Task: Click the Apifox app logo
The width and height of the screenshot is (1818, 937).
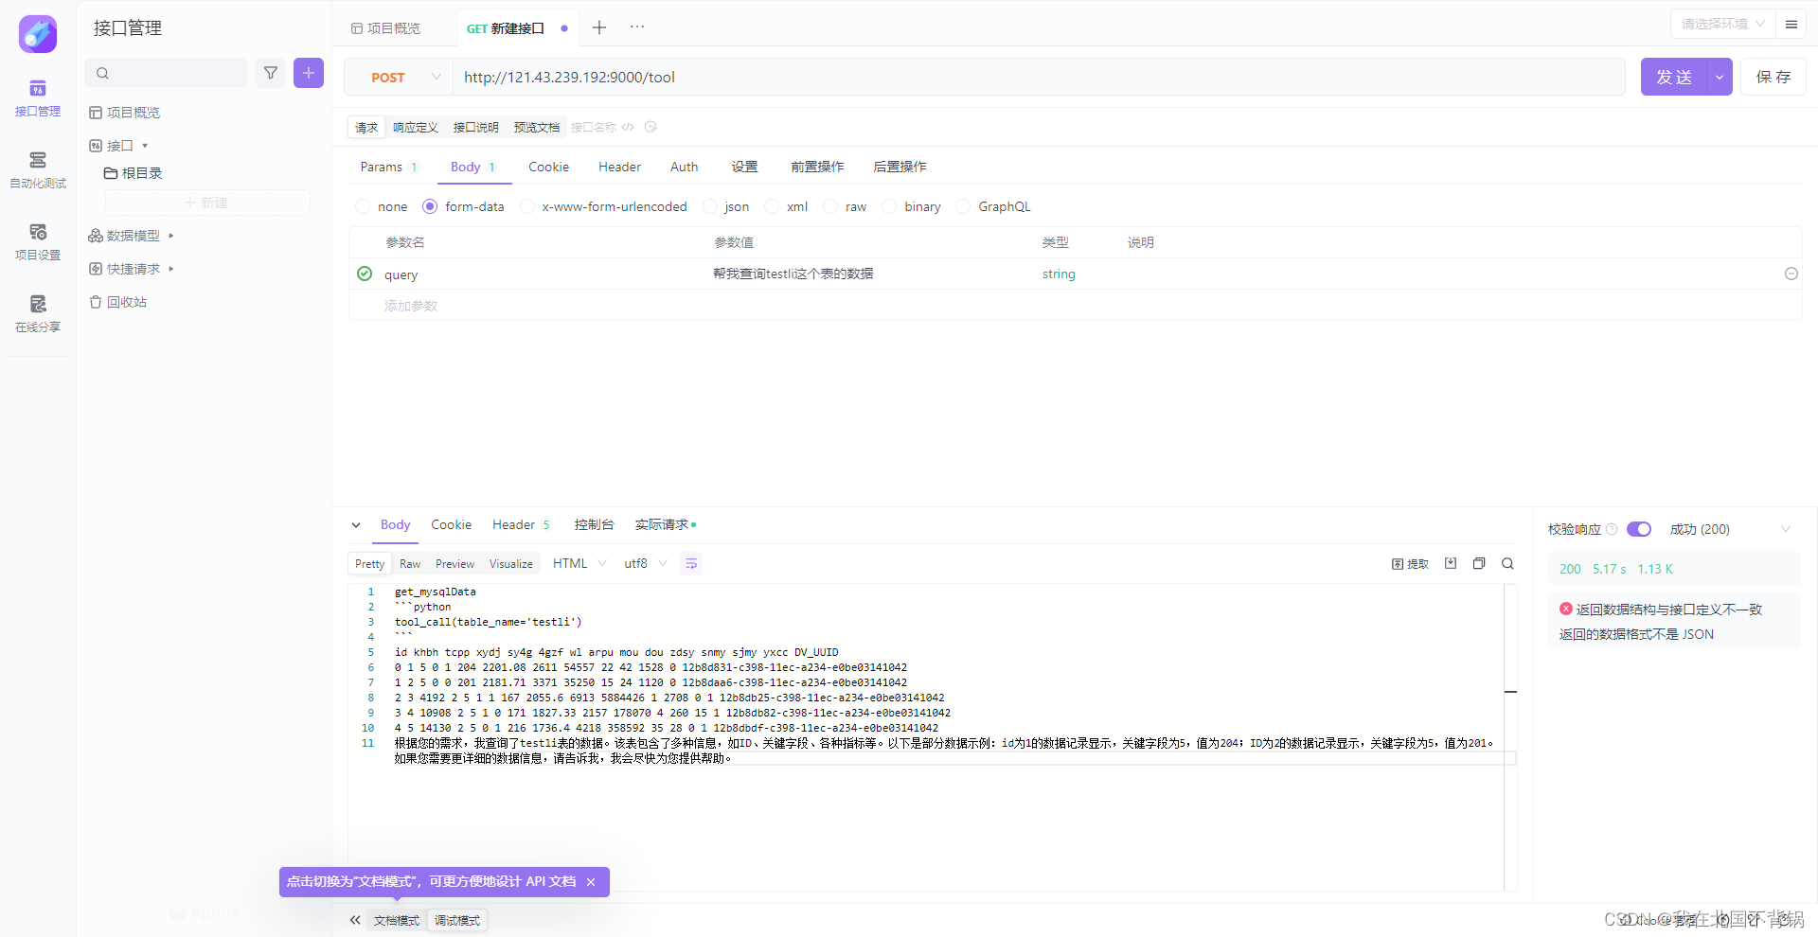Action: [x=38, y=34]
